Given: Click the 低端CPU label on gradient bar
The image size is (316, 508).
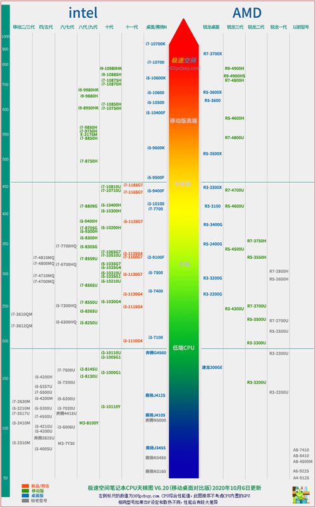Looking at the screenshot, I should coord(183,348).
